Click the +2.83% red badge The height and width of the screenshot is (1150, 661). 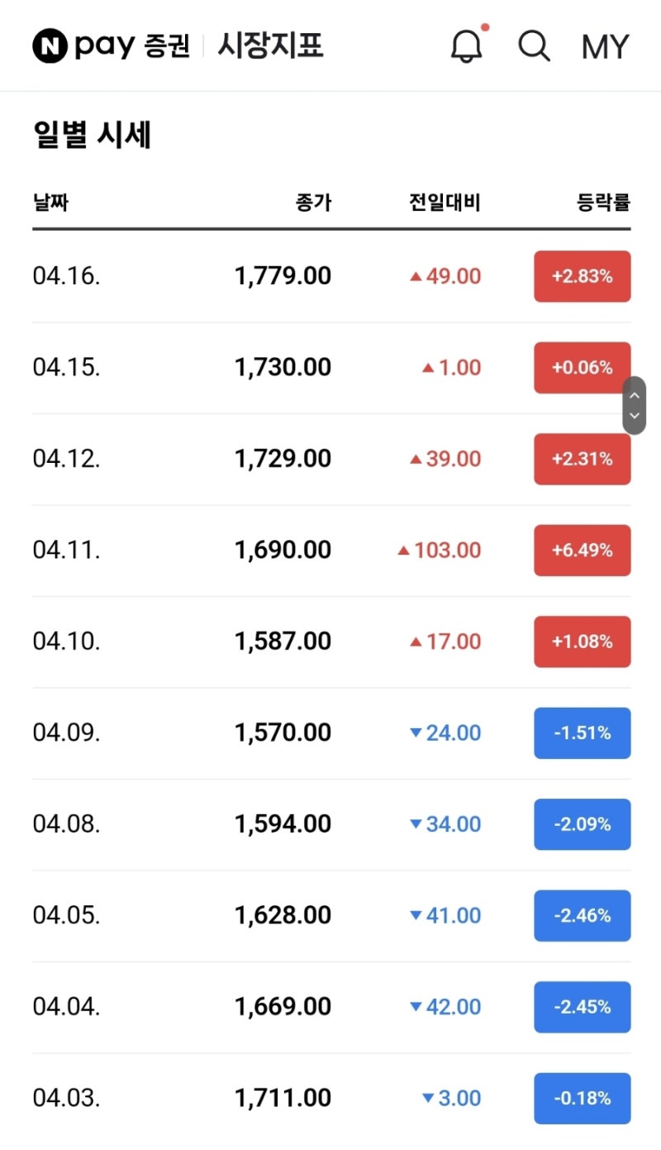click(x=582, y=276)
